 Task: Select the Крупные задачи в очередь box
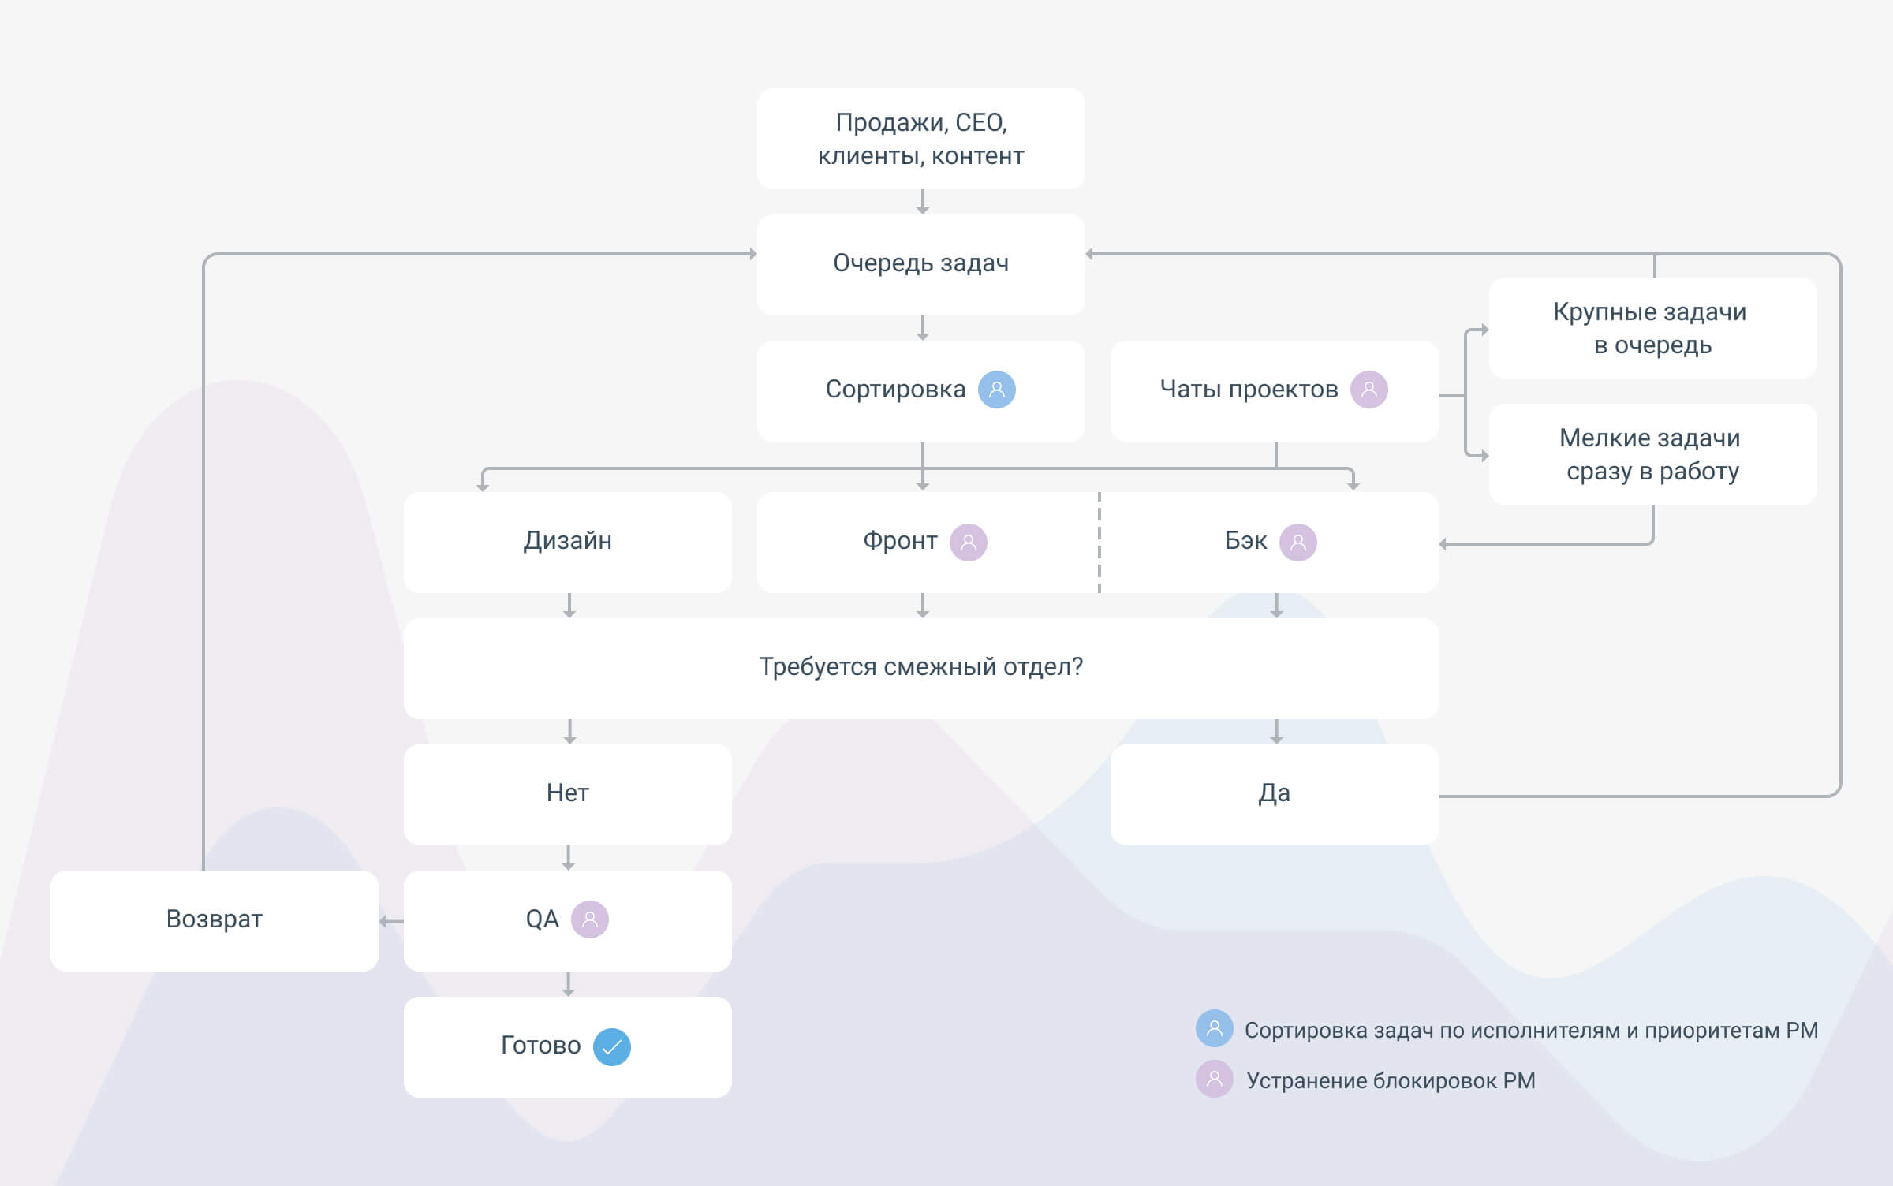1653,328
